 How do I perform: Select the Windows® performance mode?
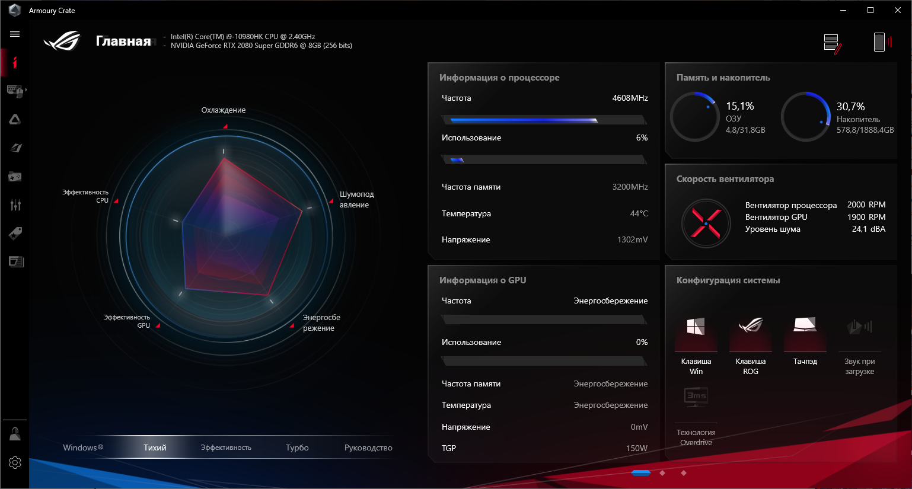(x=83, y=448)
